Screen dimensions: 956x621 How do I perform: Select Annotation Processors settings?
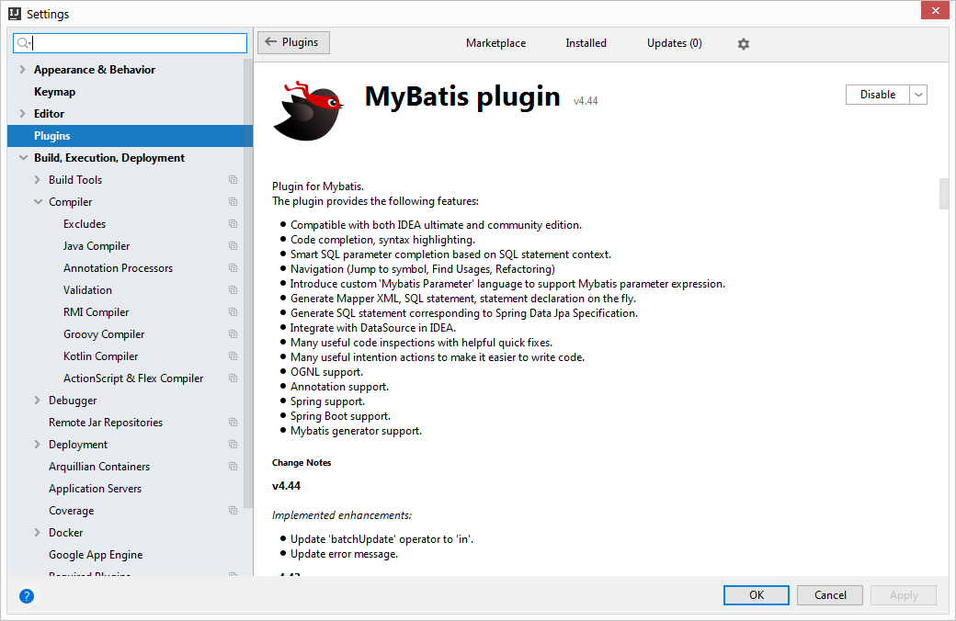point(118,267)
